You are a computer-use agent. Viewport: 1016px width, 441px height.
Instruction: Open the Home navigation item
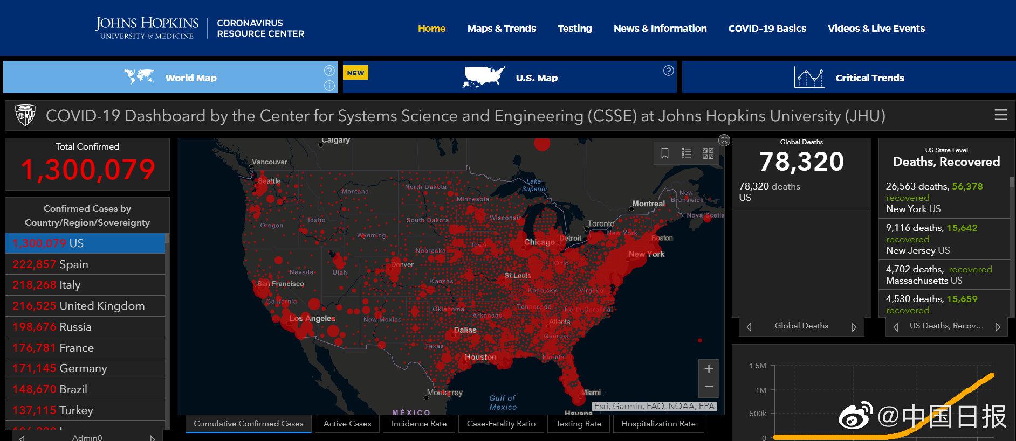coord(431,29)
